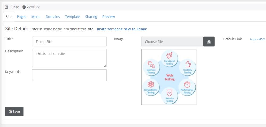Click the Choose File input
266x127 pixels.
(172, 42)
